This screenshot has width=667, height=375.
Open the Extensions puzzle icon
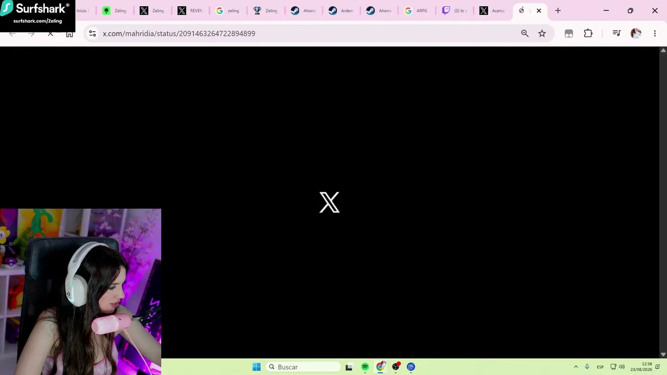[x=588, y=33]
